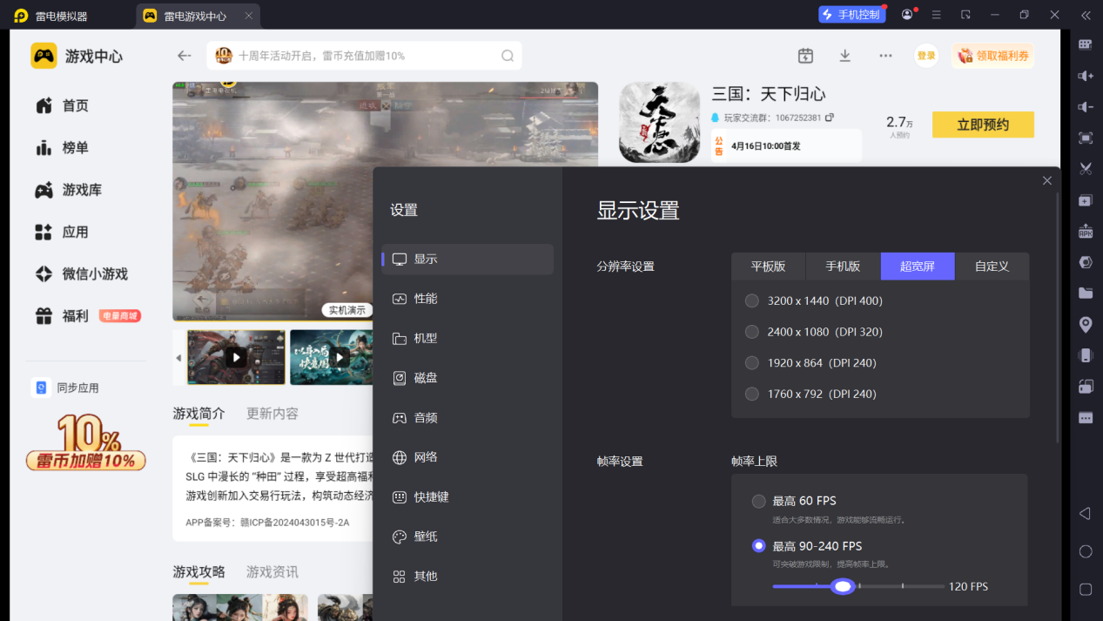Select the APK install icon
This screenshot has width=1103, height=621.
pos(1086,231)
